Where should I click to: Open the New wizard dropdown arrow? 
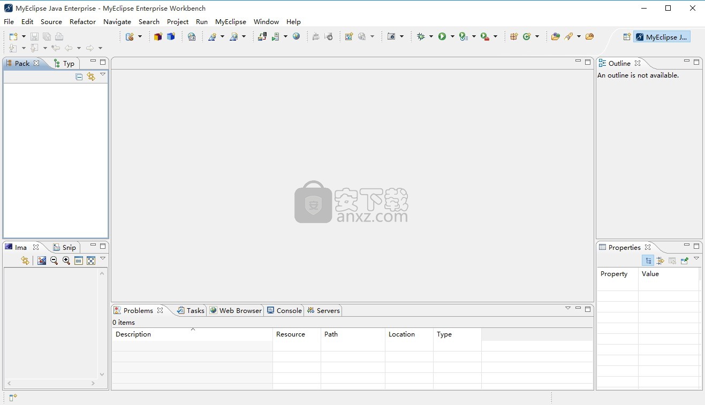pyautogui.click(x=24, y=36)
